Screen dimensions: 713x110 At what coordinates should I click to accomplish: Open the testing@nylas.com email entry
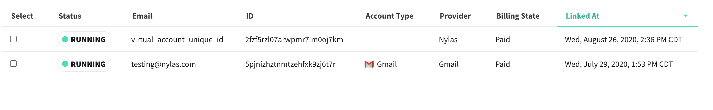(x=163, y=64)
